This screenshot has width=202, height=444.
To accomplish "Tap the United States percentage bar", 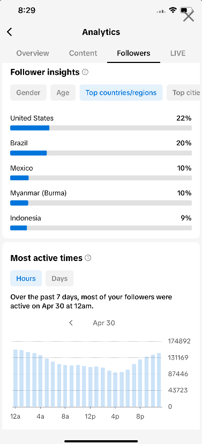I will (101, 128).
